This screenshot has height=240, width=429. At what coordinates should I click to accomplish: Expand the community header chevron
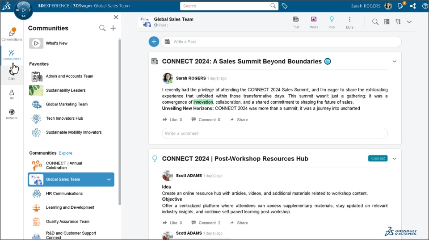[409, 22]
